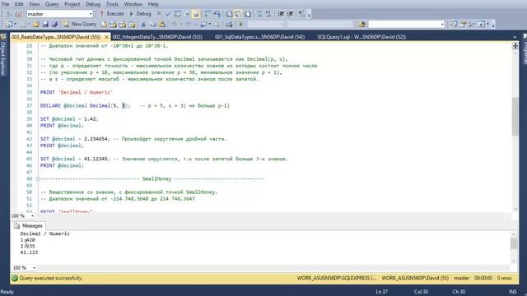Click the editor vertical scrollbar thumb

click(x=515, y=117)
